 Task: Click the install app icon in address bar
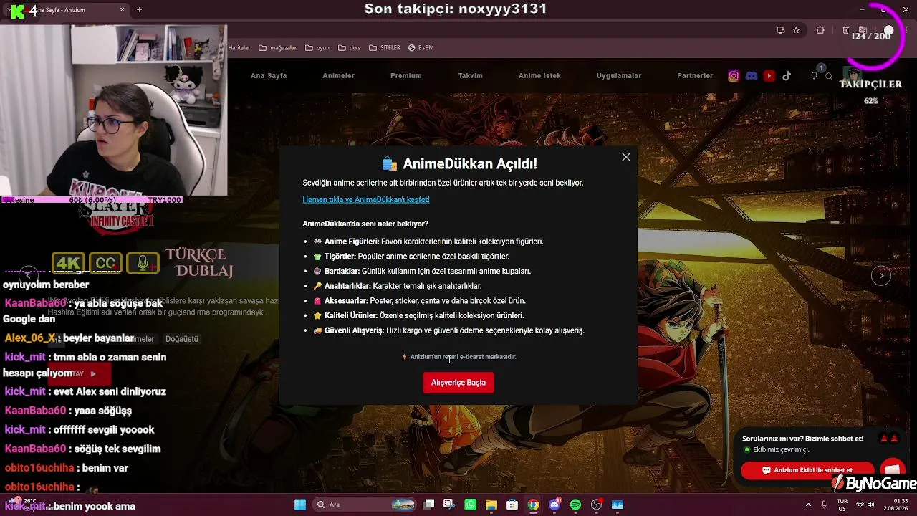point(781,30)
